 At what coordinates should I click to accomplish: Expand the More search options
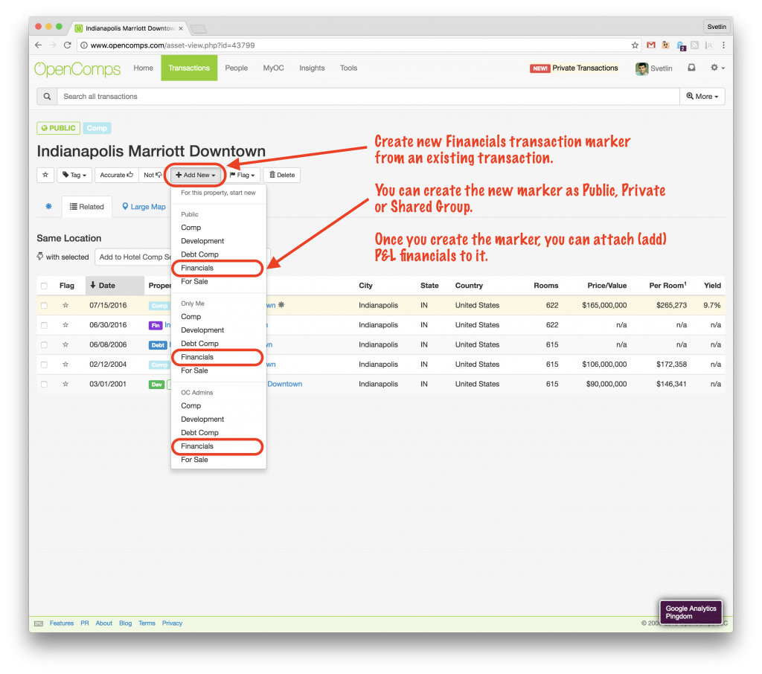coord(702,96)
